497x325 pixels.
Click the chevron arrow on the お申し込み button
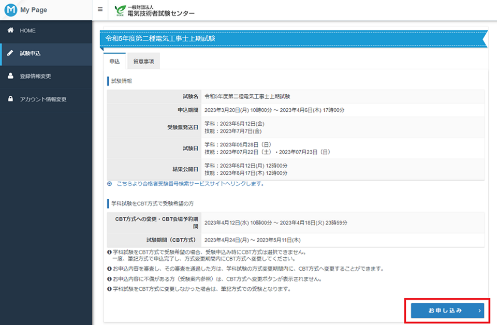click(x=479, y=311)
